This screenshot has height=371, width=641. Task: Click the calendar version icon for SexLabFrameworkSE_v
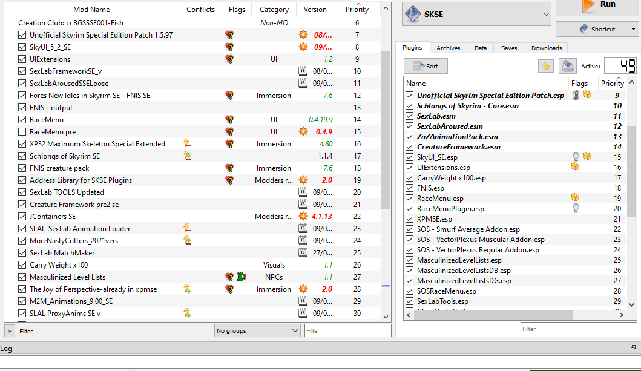click(303, 71)
